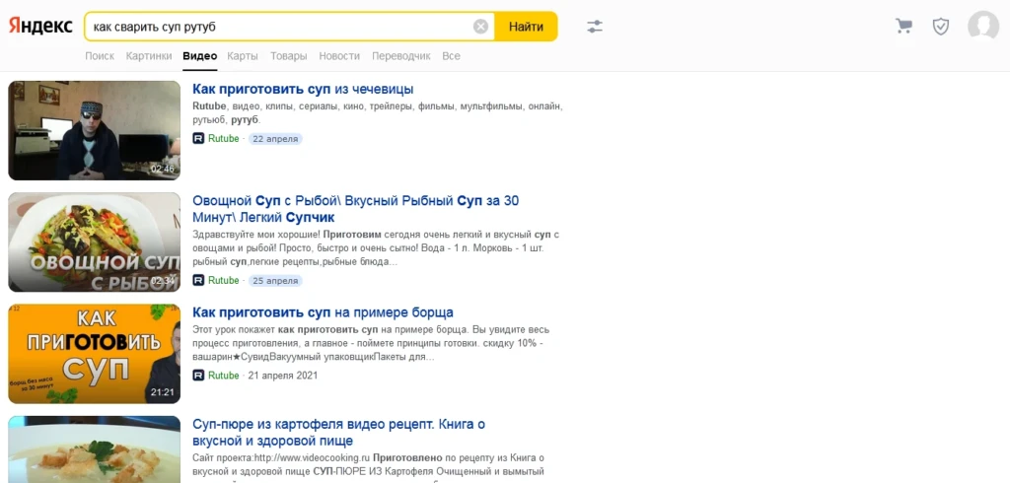Image resolution: width=1010 pixels, height=483 pixels.
Task: Select the Видео tab
Action: click(199, 56)
